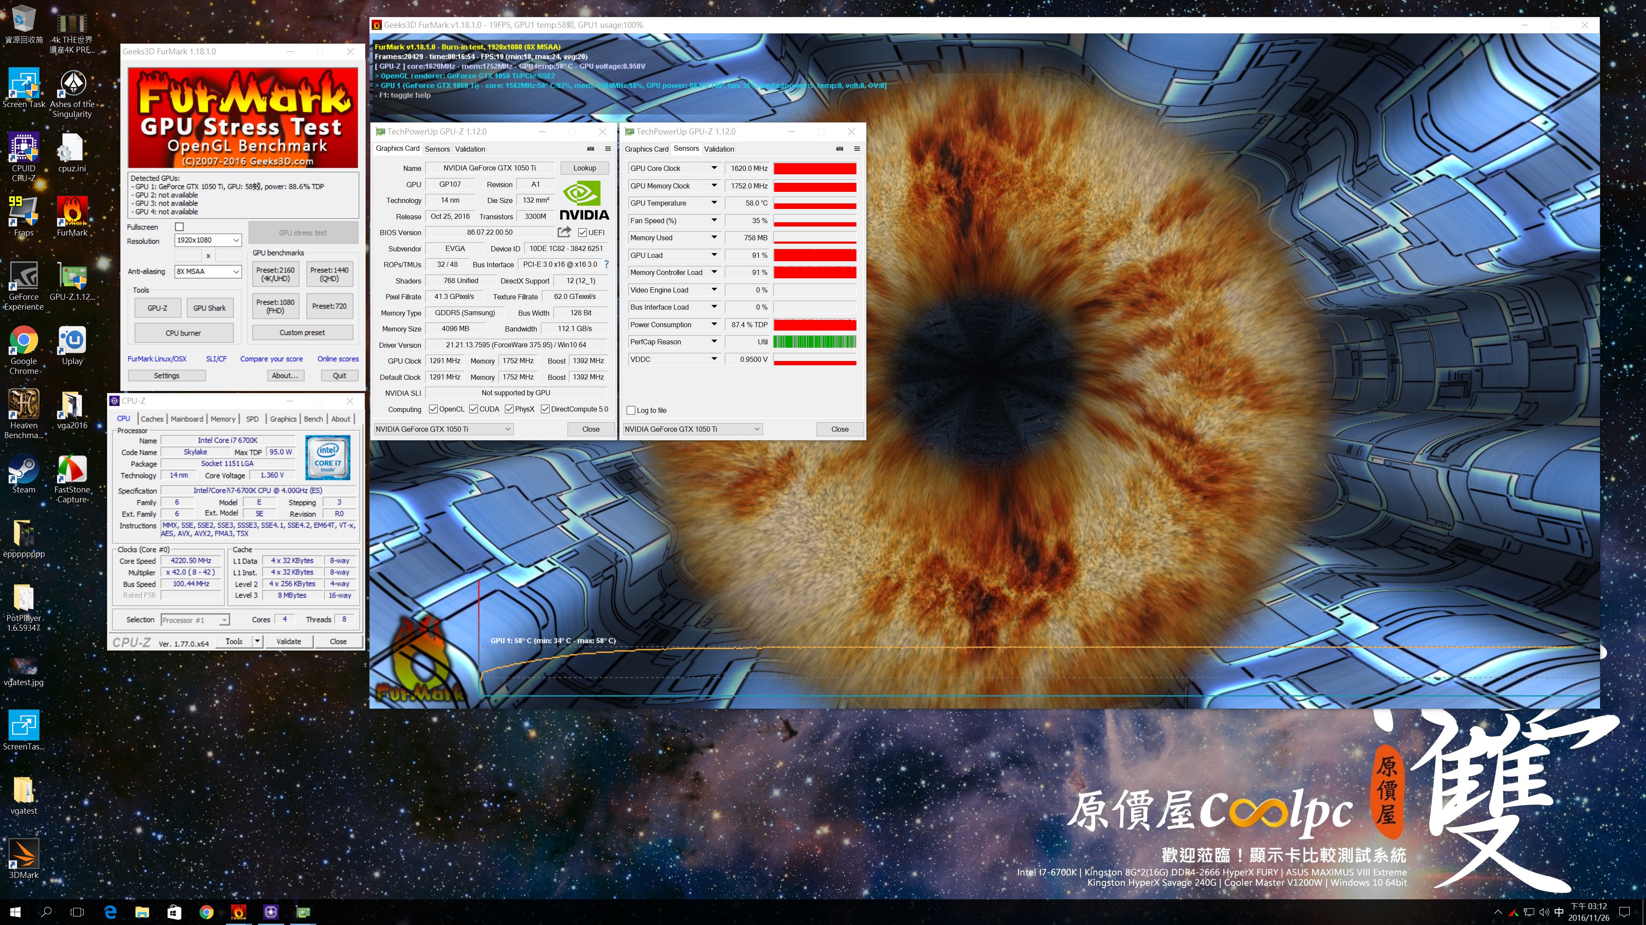Click the custom resolution width input field in FurMark

[188, 255]
